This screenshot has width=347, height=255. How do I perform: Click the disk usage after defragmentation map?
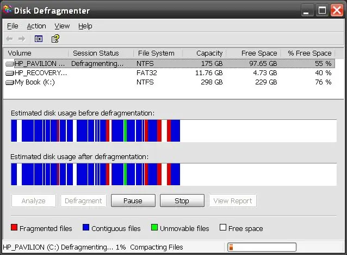173,174
